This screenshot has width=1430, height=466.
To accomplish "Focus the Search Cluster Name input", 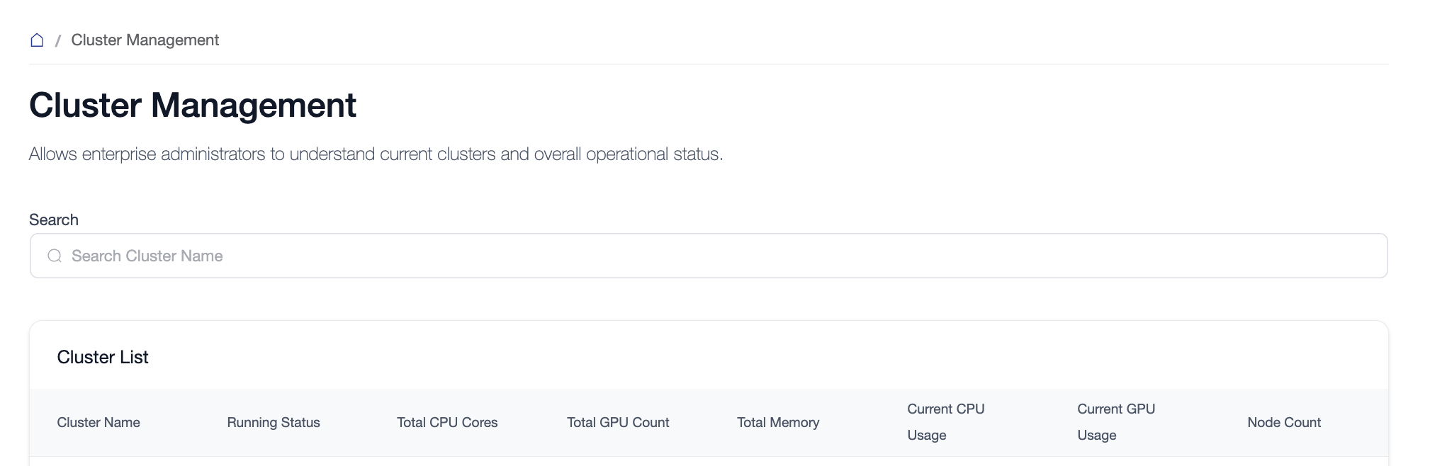I will click(496, 256).
